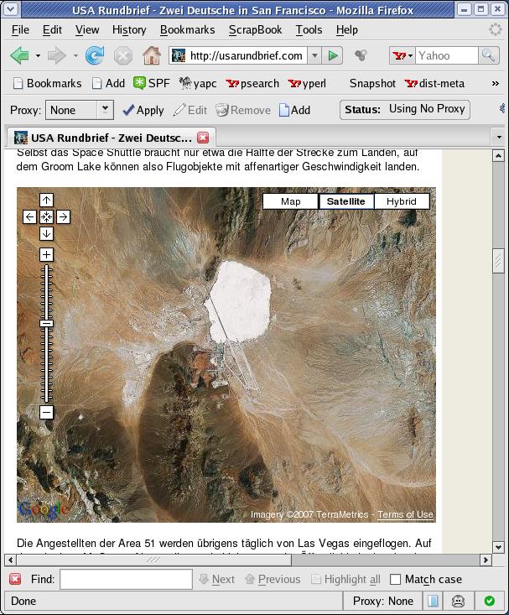Pan the map right with arrow
Viewport: 509px width, 615px height.
[x=63, y=216]
